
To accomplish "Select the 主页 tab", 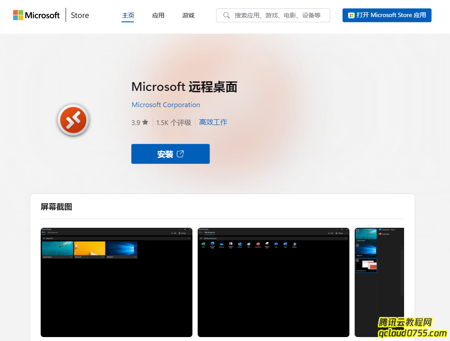I will tap(128, 15).
